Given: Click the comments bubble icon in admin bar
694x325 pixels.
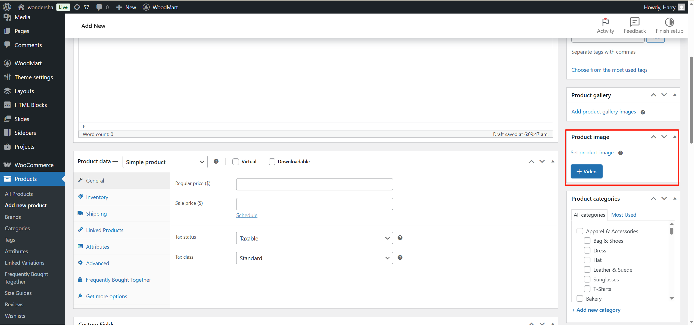Looking at the screenshot, I should [99, 7].
